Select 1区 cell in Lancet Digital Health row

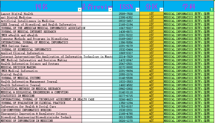click(x=151, y=13)
